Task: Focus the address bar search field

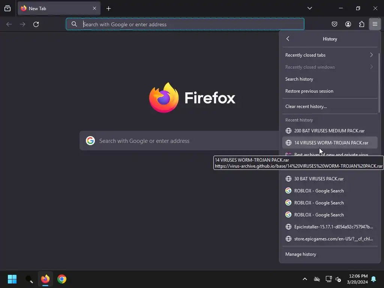Action: (185, 24)
